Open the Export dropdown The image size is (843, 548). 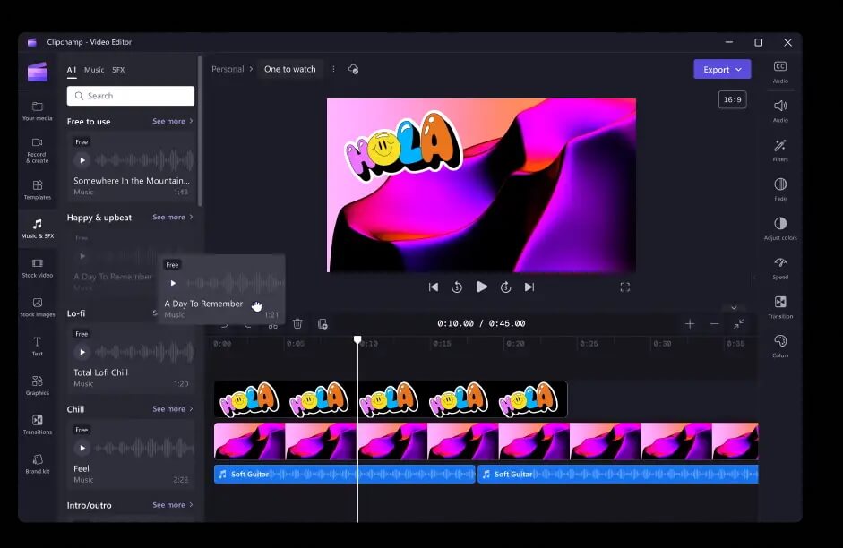722,69
